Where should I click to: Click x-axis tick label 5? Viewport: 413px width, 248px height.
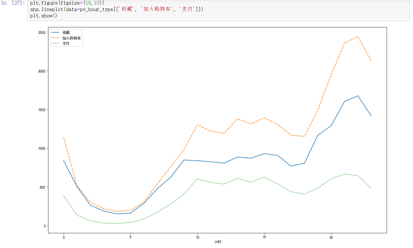tap(131, 237)
